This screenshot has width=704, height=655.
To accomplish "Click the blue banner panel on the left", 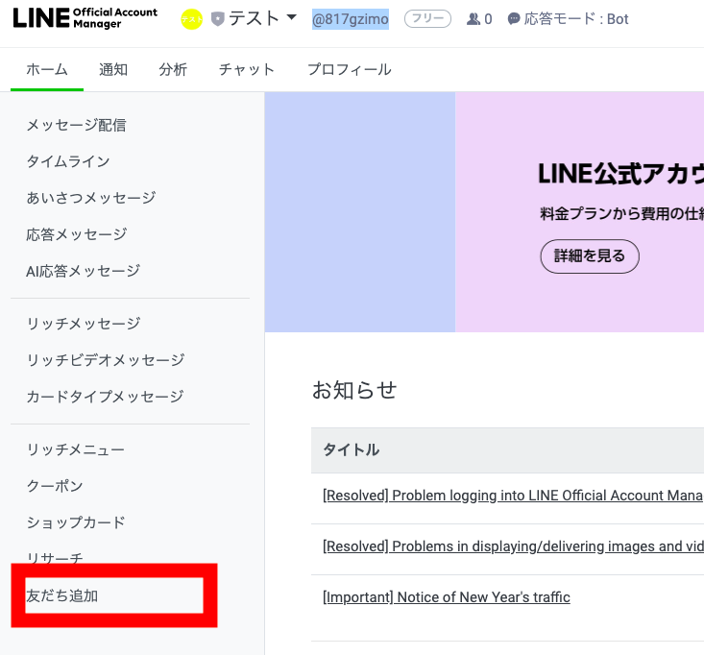I will (359, 212).
